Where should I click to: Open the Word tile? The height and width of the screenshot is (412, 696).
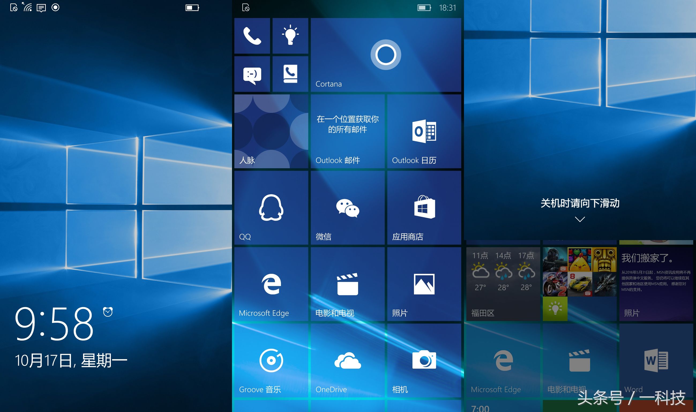point(656,360)
